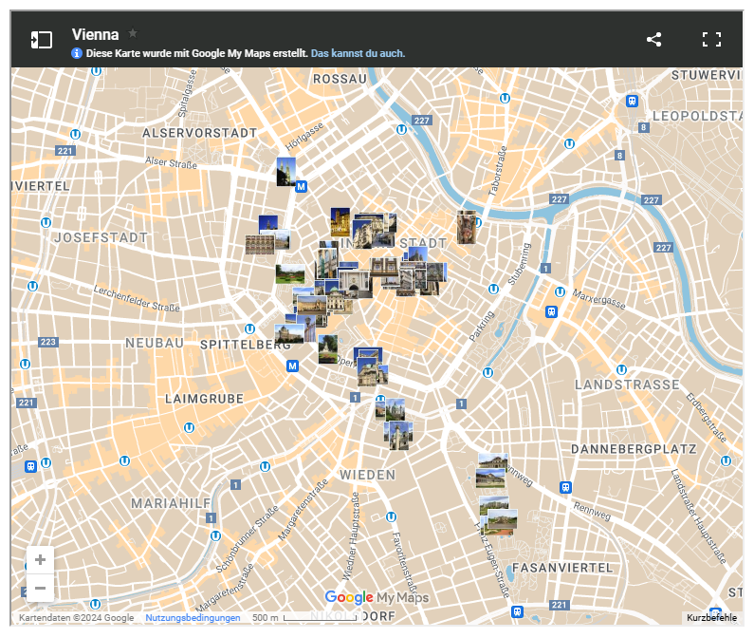This screenshot has height=638, width=754.
Task: Click train station icon near Leopoldstadt
Action: 632,101
